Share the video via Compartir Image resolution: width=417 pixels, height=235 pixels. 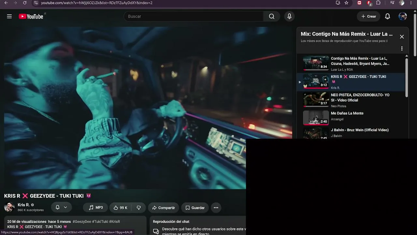[164, 208]
